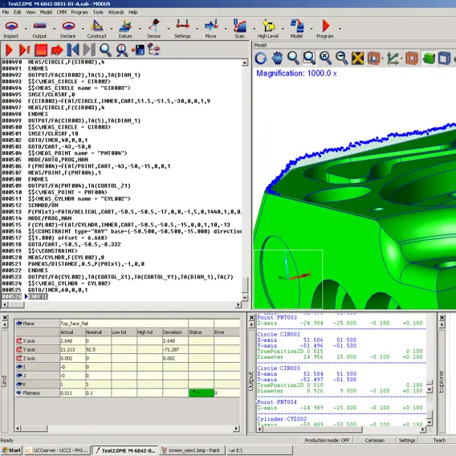Click the High Level toolbar icon

coord(268,26)
